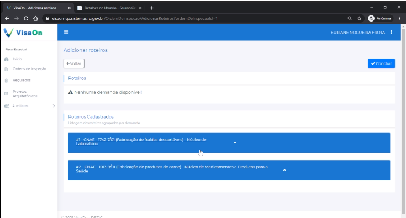Go back with browser back arrow
The width and height of the screenshot is (406, 218).
point(7,18)
